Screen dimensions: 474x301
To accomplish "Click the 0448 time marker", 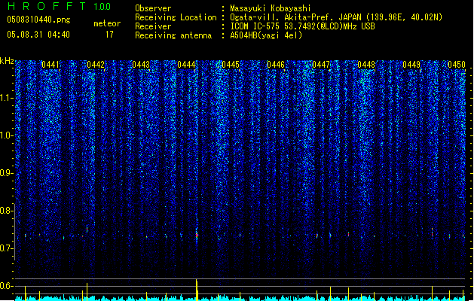I will 366,65.
